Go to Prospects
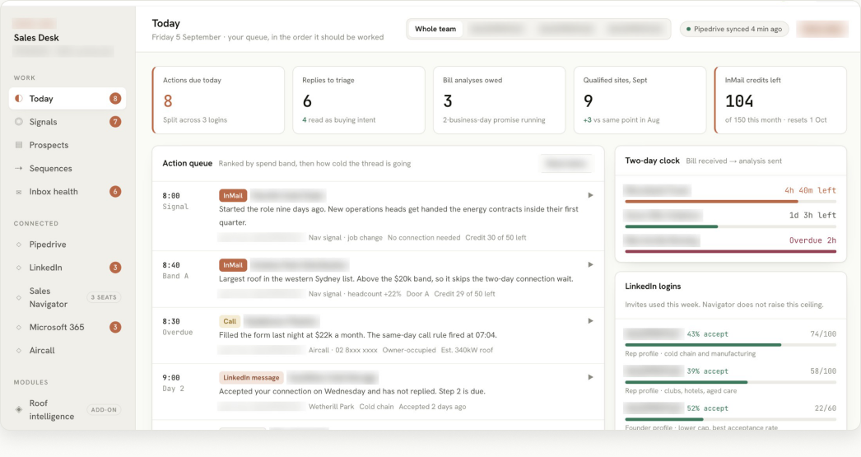 click(x=67, y=145)
